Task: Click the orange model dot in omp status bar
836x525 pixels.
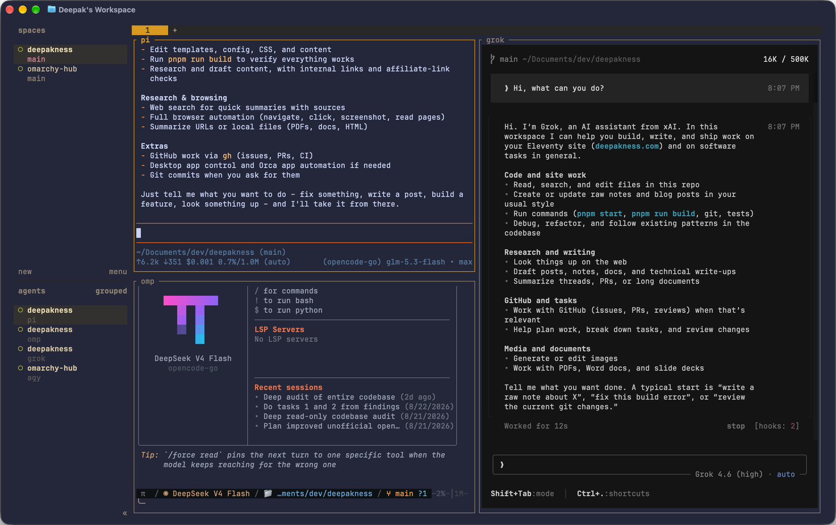Action: pos(166,494)
